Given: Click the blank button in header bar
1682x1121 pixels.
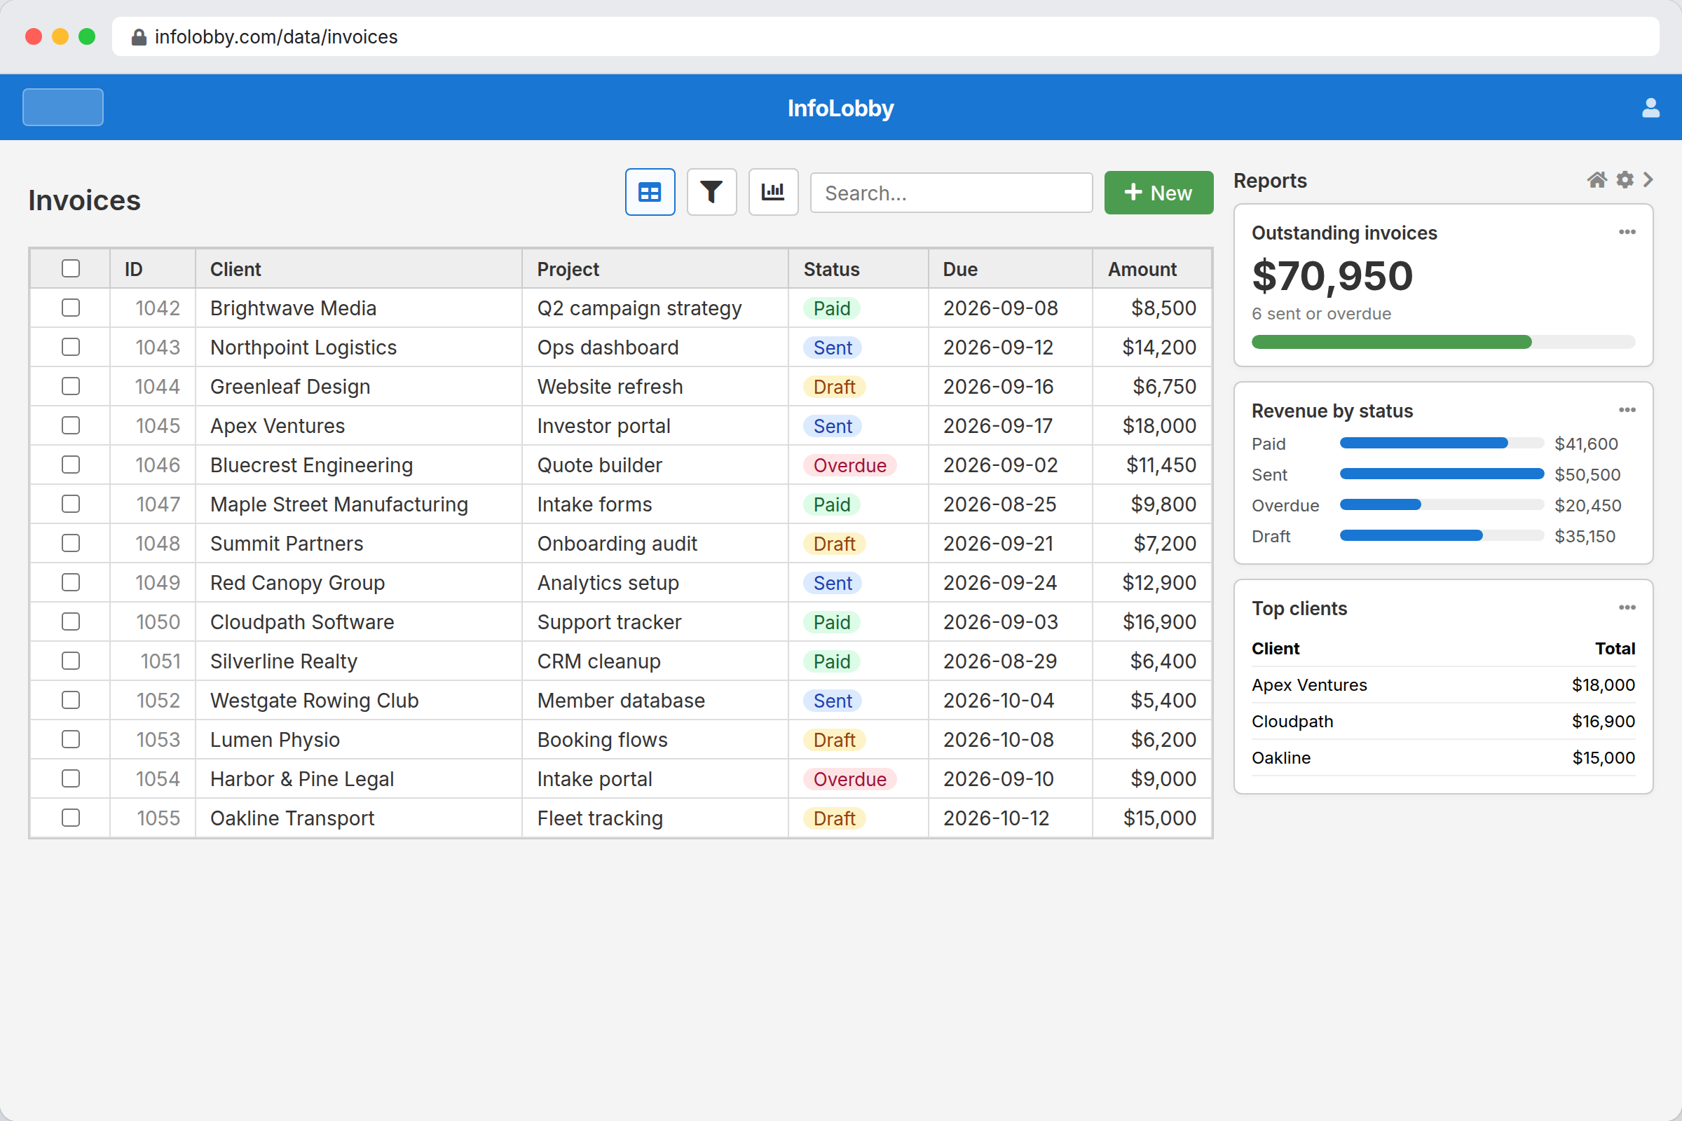Looking at the screenshot, I should [x=63, y=107].
